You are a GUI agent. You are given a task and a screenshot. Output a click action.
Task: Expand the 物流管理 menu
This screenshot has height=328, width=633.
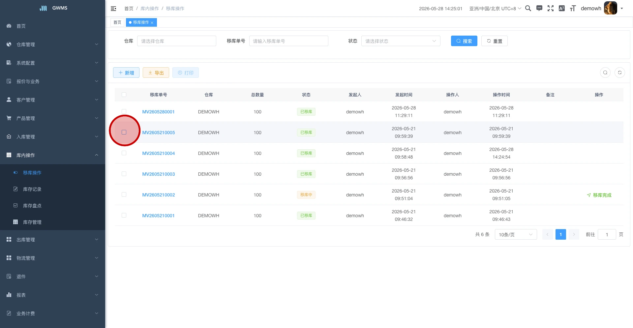coord(53,258)
